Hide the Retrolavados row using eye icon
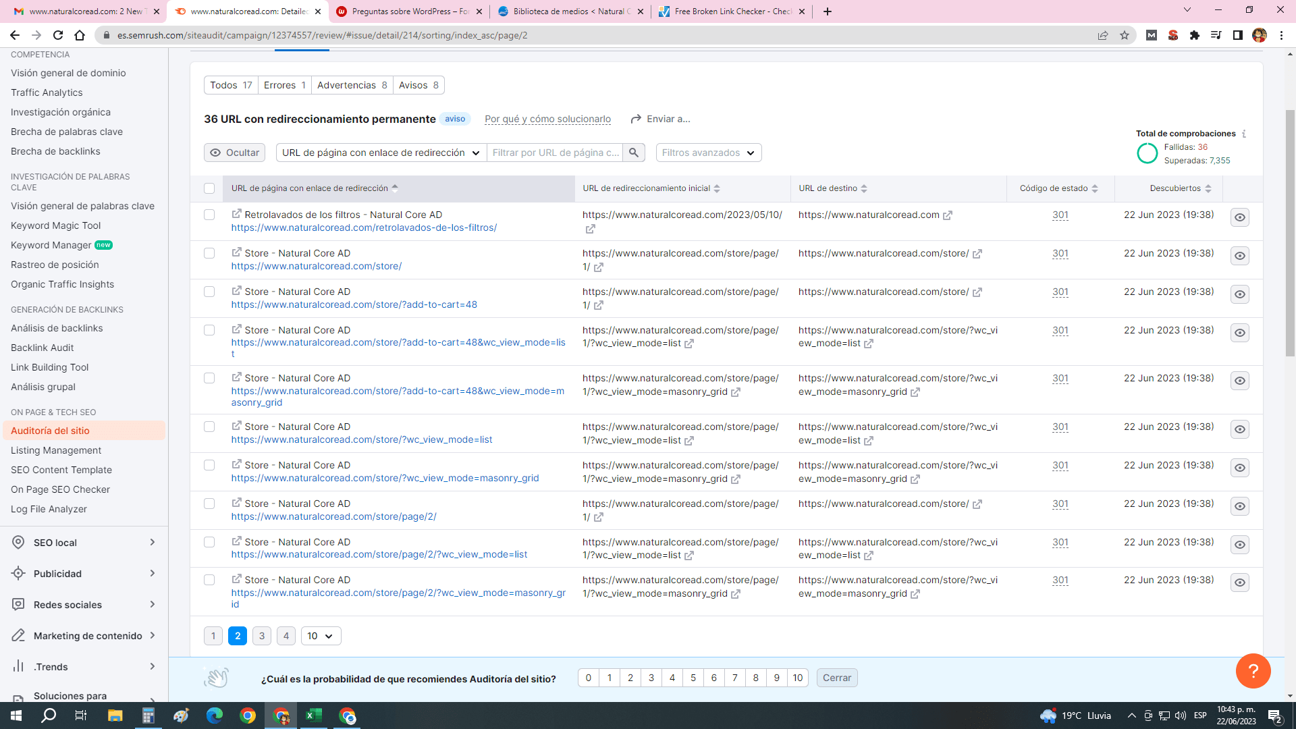1296x729 pixels. click(1240, 217)
